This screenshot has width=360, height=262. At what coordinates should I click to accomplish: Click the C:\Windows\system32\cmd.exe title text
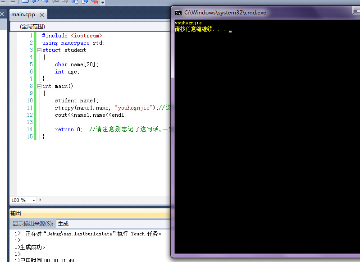pos(225,13)
